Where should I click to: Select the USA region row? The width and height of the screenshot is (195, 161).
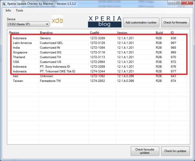(x=97, y=62)
